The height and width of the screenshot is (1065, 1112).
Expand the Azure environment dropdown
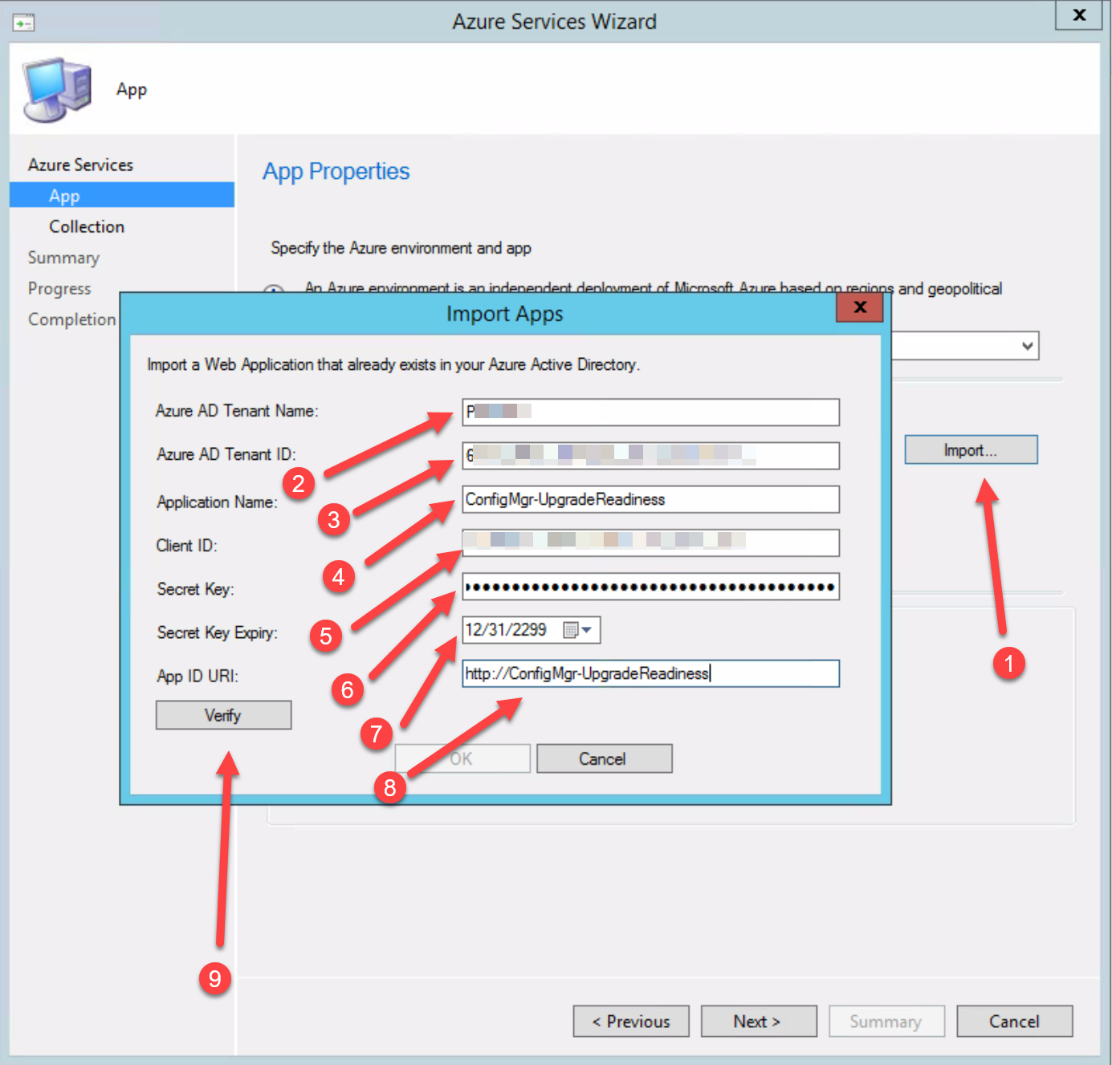[1026, 346]
